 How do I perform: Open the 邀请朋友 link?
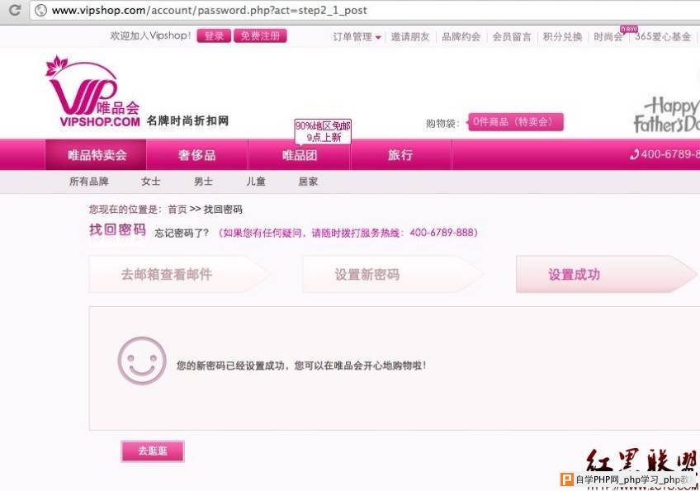pyautogui.click(x=410, y=36)
